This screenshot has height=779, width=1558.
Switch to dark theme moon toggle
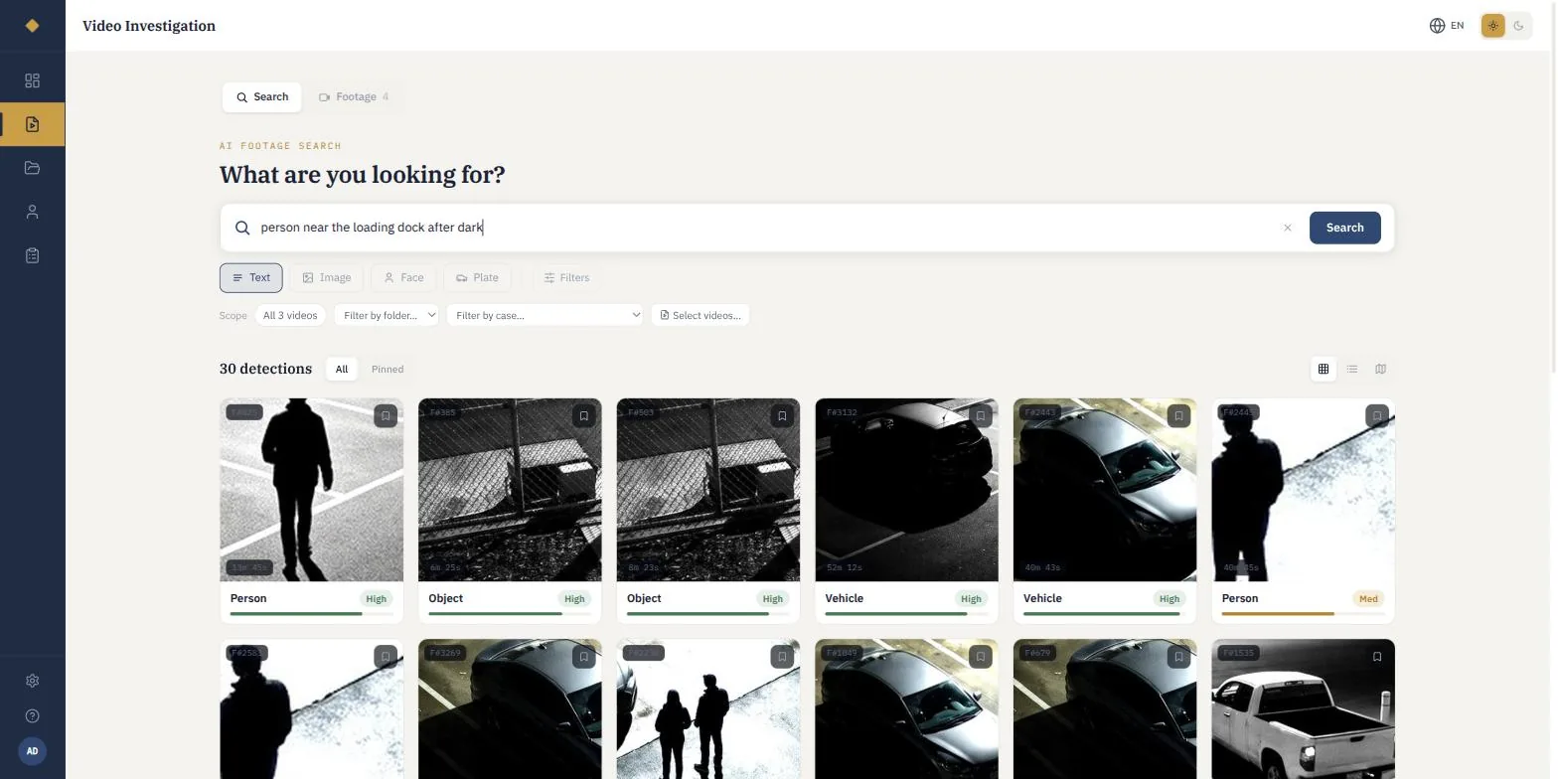[x=1518, y=26]
